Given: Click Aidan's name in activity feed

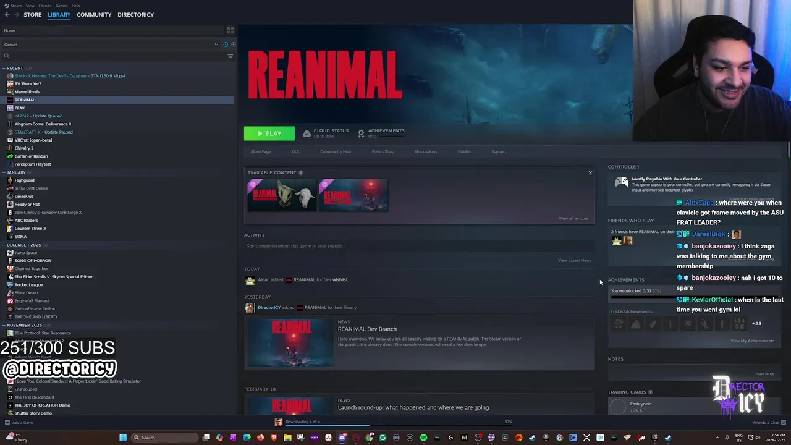Looking at the screenshot, I should click(263, 279).
